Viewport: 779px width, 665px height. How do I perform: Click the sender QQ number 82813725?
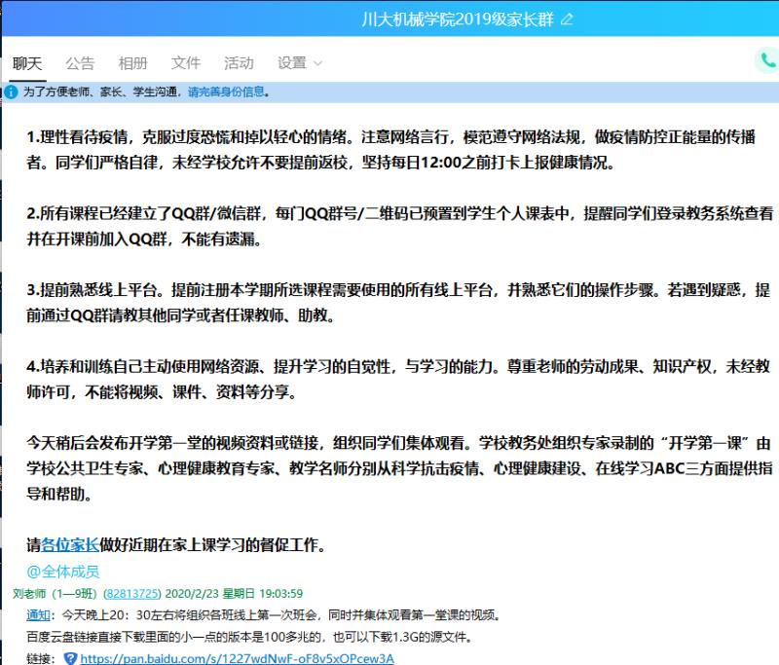point(133,593)
